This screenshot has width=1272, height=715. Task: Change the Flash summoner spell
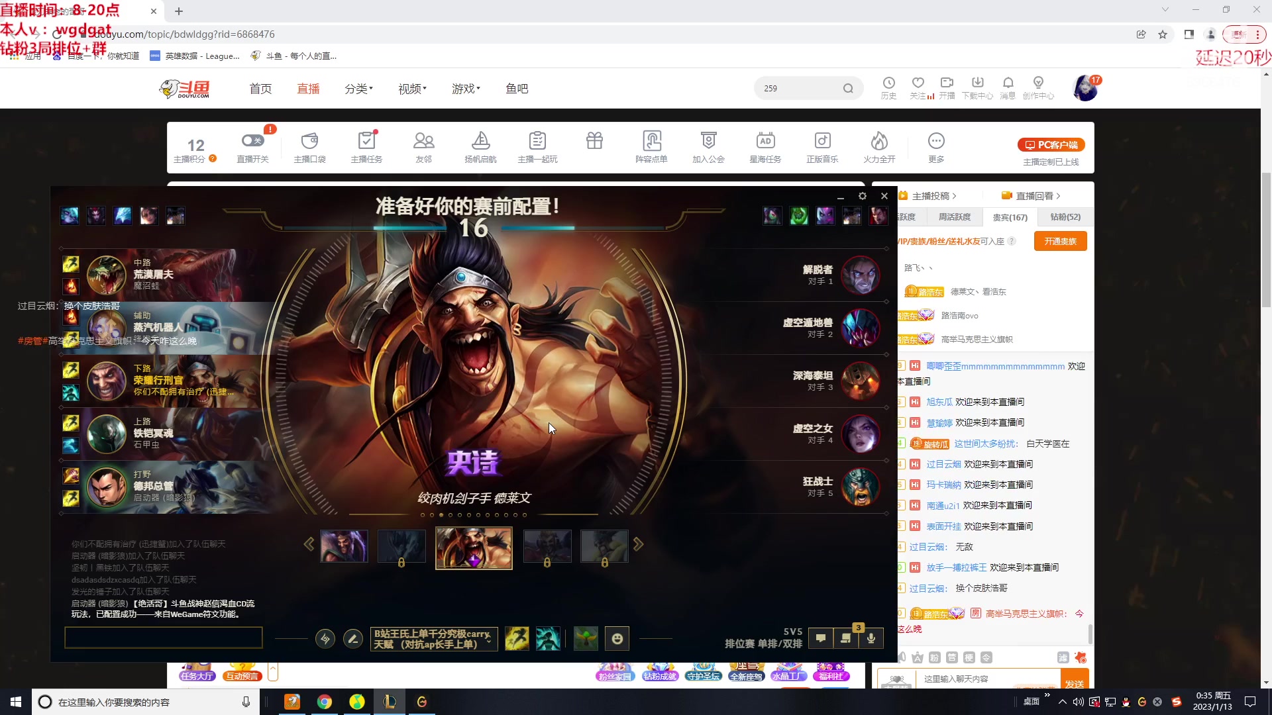point(517,639)
